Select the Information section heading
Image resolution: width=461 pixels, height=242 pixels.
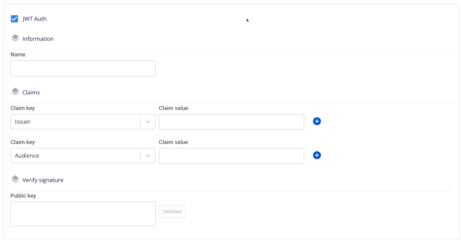pyautogui.click(x=38, y=39)
